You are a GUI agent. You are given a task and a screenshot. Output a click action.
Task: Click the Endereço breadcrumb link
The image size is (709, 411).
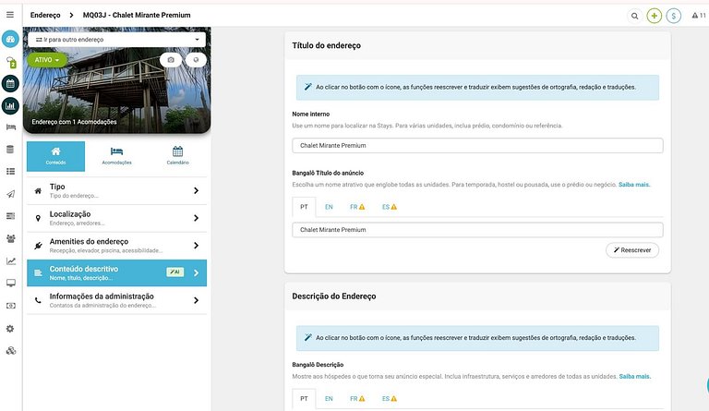tap(45, 15)
